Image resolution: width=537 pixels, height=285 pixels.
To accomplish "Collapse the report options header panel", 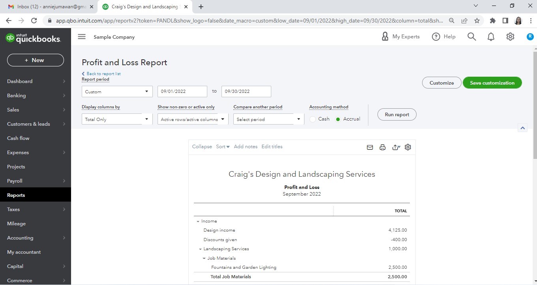I will [522, 128].
